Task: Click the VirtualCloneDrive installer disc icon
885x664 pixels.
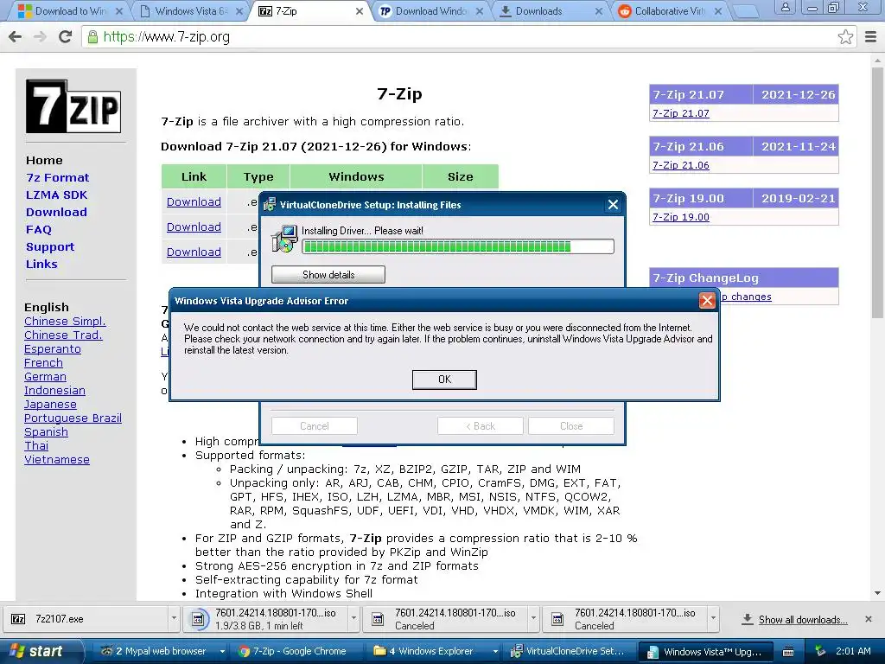Action: 284,239
